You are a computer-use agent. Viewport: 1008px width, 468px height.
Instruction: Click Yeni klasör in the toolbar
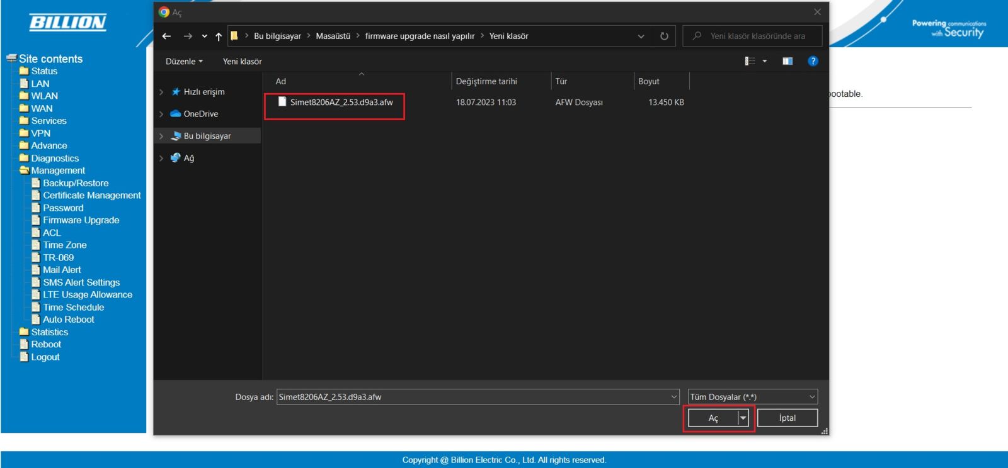coord(242,62)
